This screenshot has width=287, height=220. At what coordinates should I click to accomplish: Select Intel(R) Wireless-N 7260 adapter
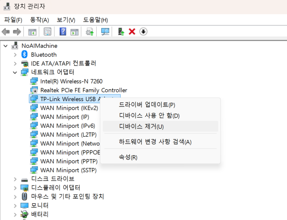(x=71, y=81)
